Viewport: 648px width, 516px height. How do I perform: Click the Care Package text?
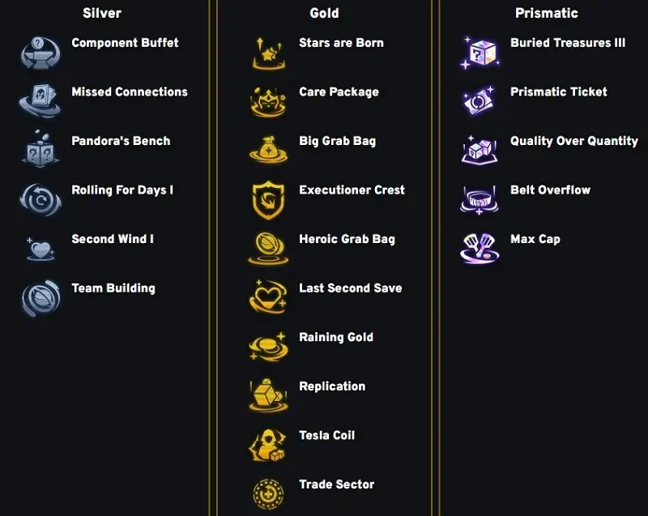click(x=339, y=92)
